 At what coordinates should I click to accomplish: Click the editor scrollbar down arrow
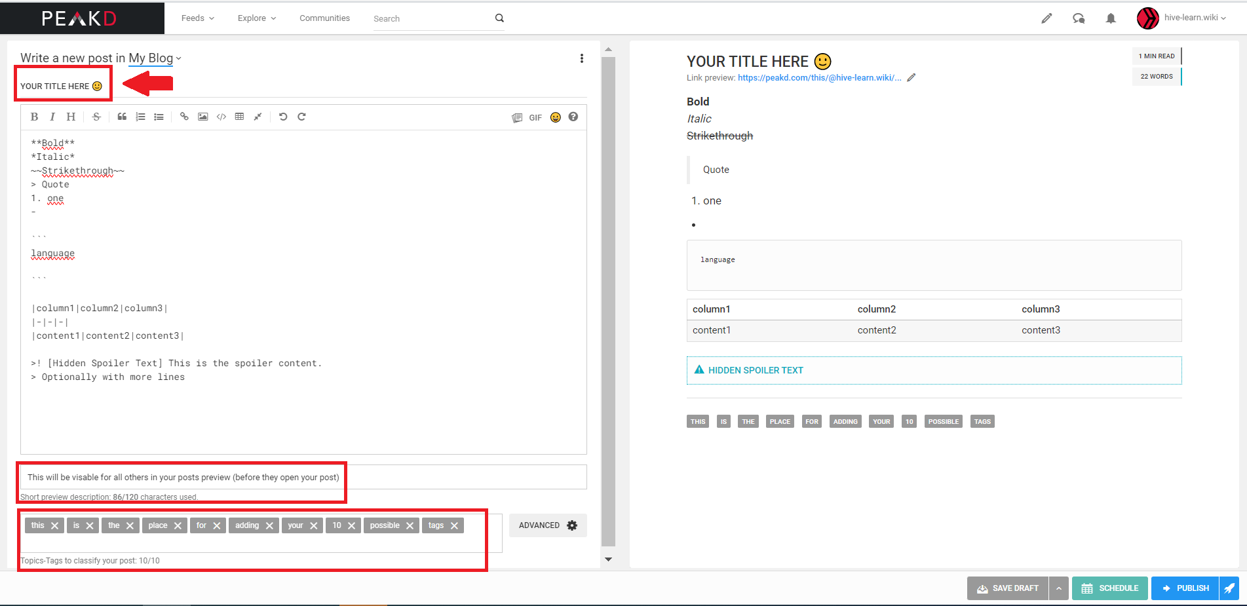[x=608, y=559]
